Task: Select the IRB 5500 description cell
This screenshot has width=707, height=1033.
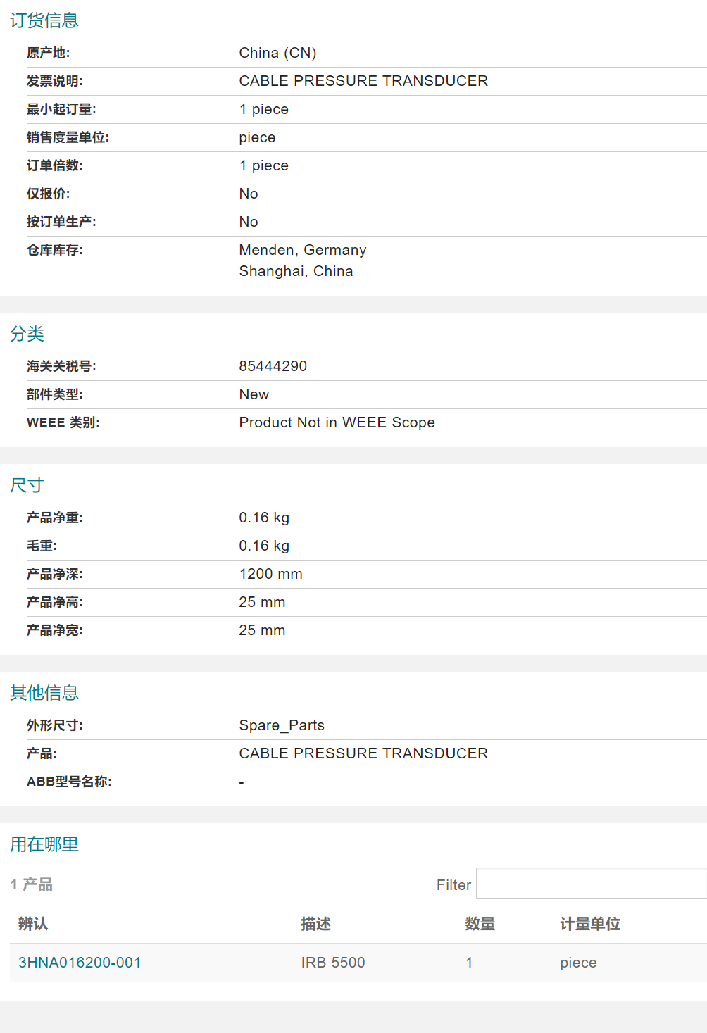Action: [x=332, y=963]
